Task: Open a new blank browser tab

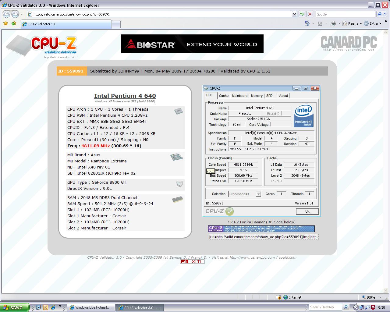Action: pos(116,24)
